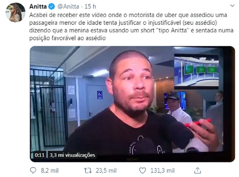Click the blue wheelchair sign in video
Viewport: 239px width, 177px height.
pyautogui.click(x=100, y=95)
